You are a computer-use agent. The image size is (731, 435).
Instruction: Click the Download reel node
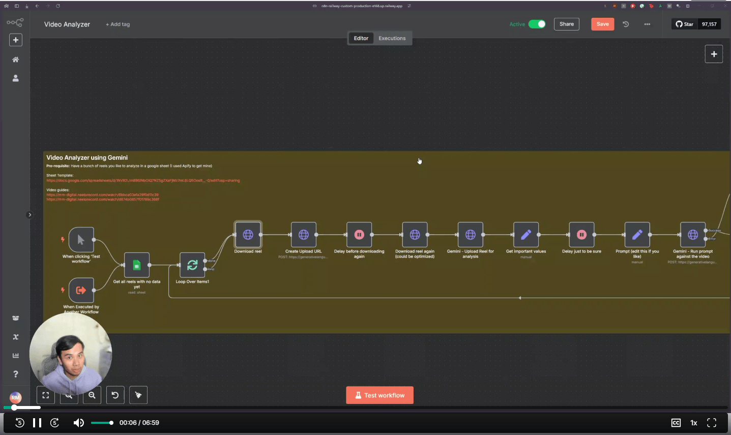[x=248, y=235]
